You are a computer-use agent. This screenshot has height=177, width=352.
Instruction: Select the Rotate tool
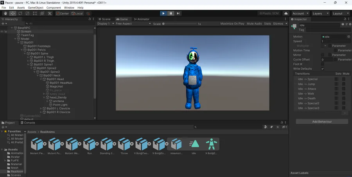click(x=20, y=13)
